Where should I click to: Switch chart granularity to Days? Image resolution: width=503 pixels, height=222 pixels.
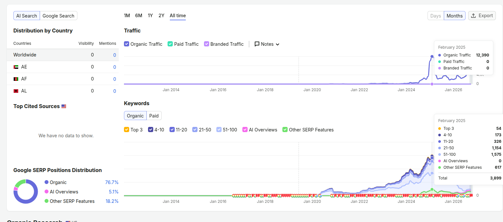[x=436, y=16]
